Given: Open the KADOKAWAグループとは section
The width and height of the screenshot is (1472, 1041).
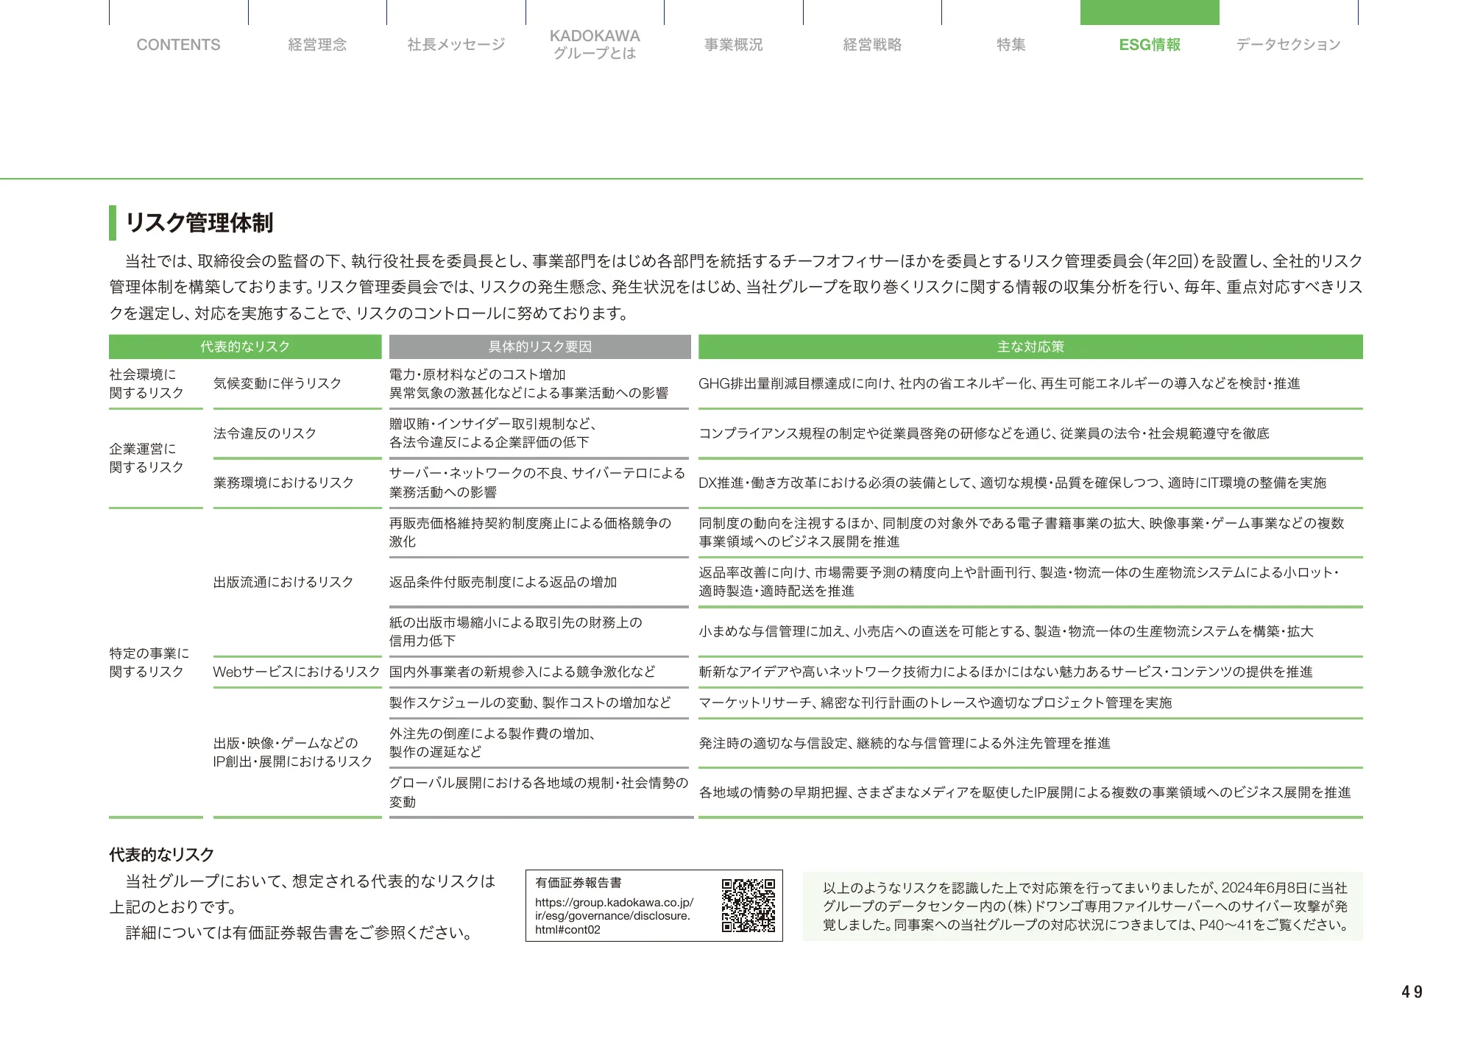Looking at the screenshot, I should pyautogui.click(x=595, y=46).
